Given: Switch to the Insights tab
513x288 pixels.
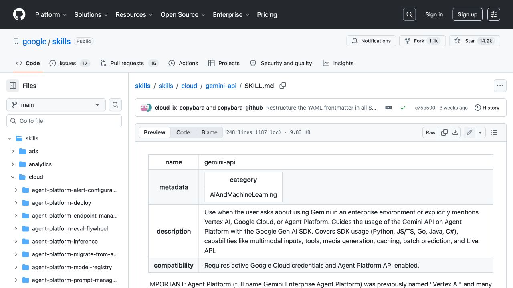Looking at the screenshot, I should point(338,63).
